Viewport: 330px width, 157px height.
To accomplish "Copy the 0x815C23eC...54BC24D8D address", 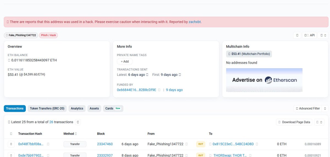I will [257, 144].
